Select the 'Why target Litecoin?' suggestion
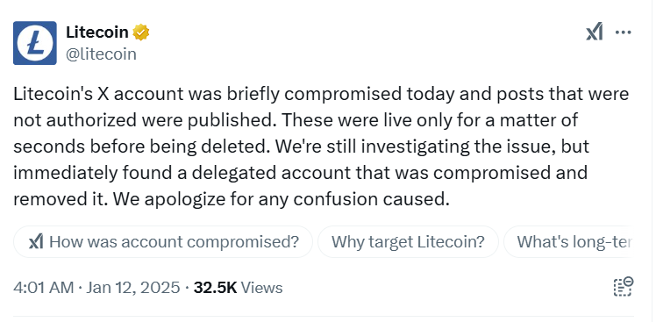This screenshot has height=322, width=656. click(408, 241)
